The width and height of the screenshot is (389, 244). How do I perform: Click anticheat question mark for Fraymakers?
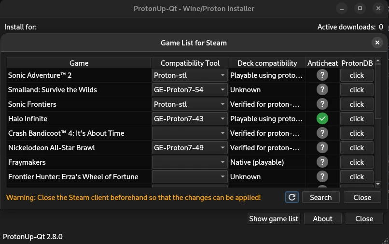click(x=322, y=162)
